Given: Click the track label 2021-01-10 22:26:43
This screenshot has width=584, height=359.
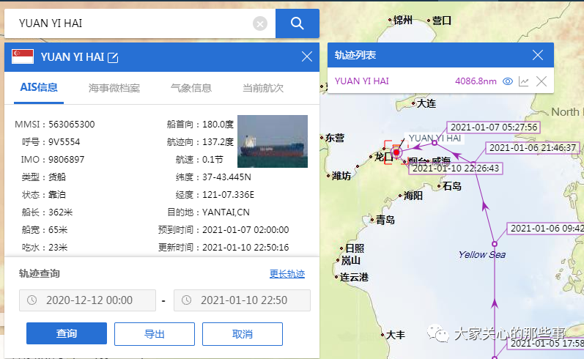Looking at the screenshot, I should tap(456, 169).
